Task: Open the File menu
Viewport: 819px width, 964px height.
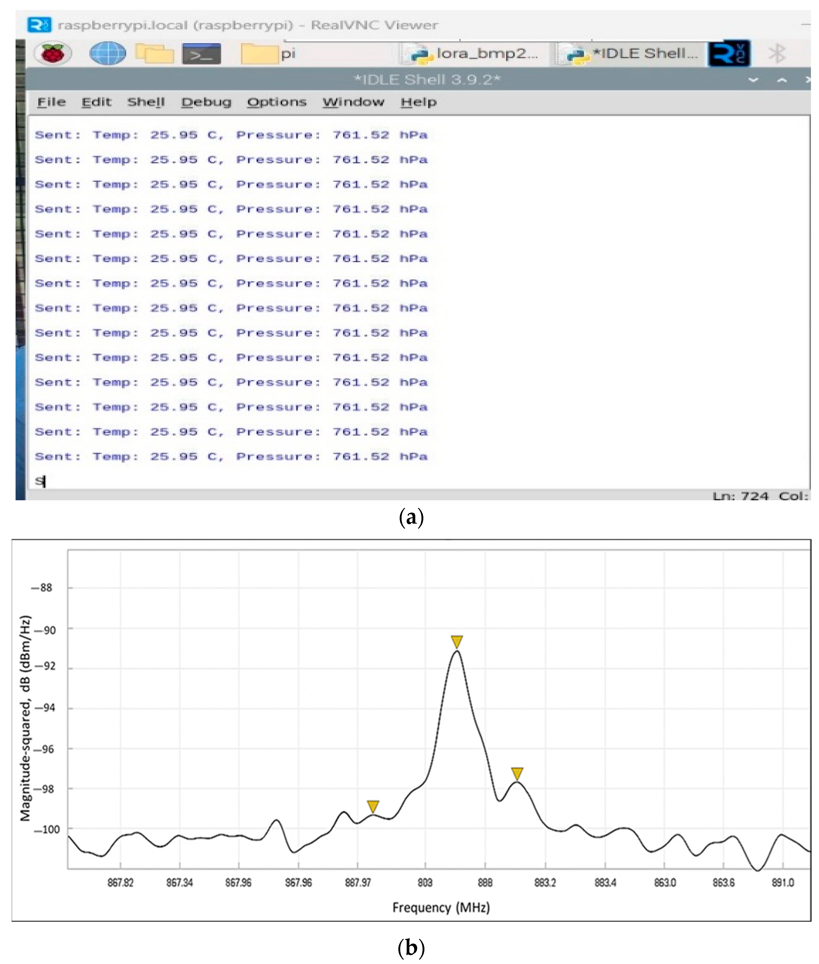Action: (x=51, y=102)
